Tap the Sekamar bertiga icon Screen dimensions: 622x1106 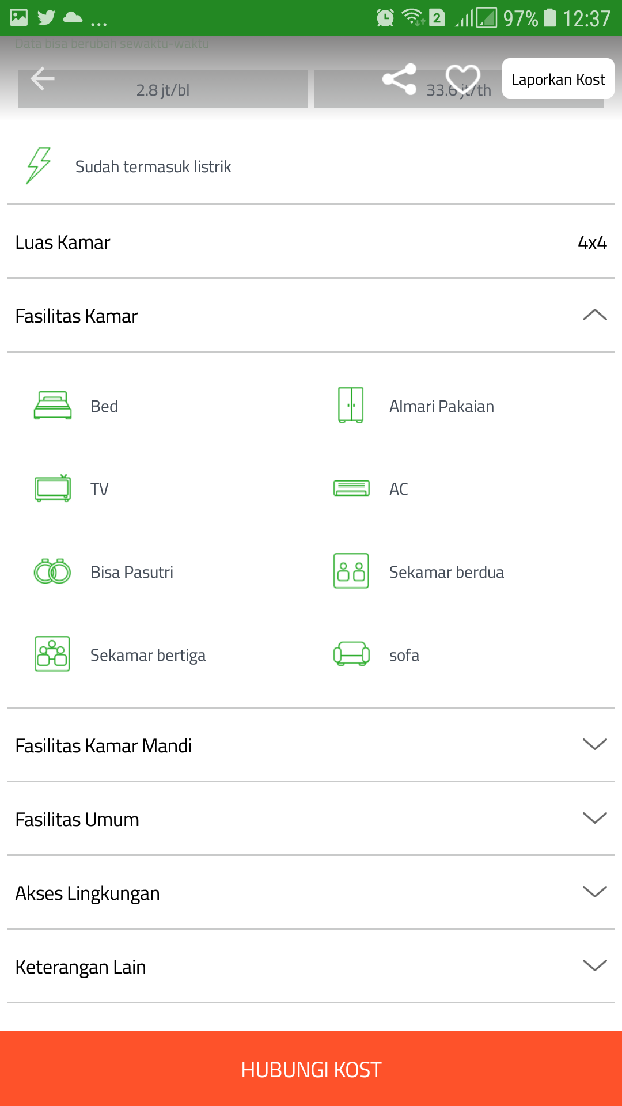pyautogui.click(x=52, y=654)
